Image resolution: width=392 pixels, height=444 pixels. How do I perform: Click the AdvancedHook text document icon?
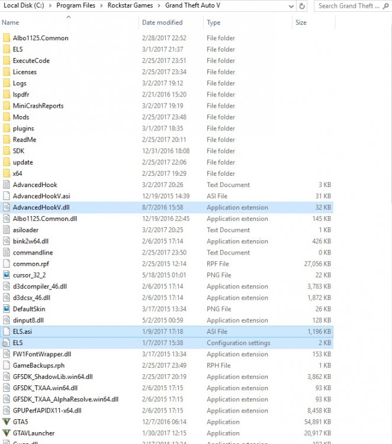(7, 185)
